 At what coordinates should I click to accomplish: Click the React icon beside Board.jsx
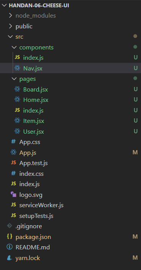[17, 89]
